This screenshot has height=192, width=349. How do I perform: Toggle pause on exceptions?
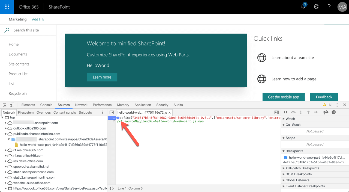334,112
